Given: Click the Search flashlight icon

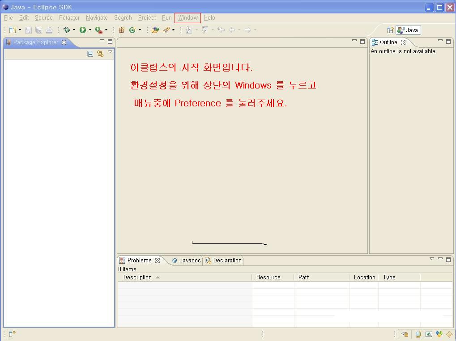Looking at the screenshot, I should (x=166, y=30).
